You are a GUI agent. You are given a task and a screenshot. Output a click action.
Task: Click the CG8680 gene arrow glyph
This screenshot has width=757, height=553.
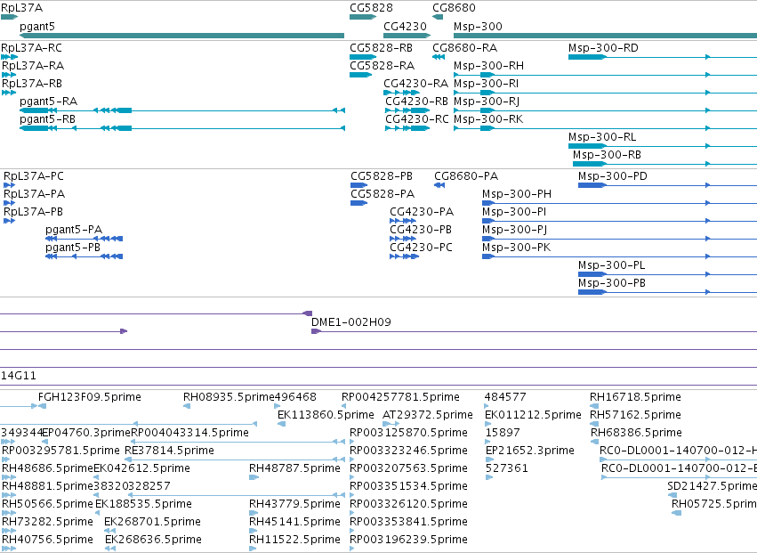(438, 18)
